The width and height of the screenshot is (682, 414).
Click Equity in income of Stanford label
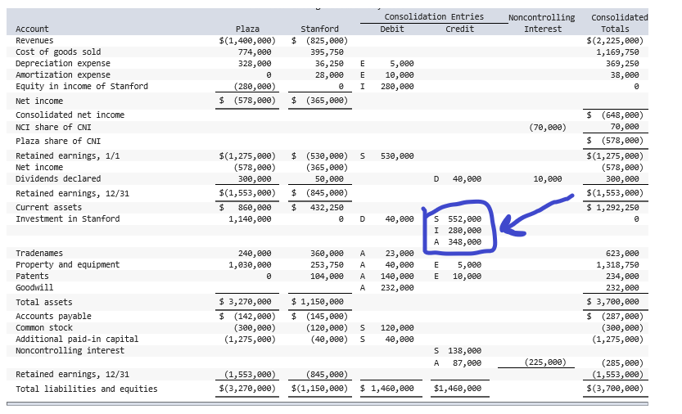tap(82, 86)
